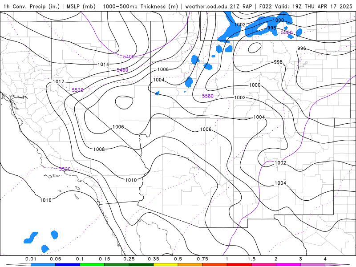The image size is (356, 267).
Task: Click the 'MSLP (mb)' header text
Action: 81,6
